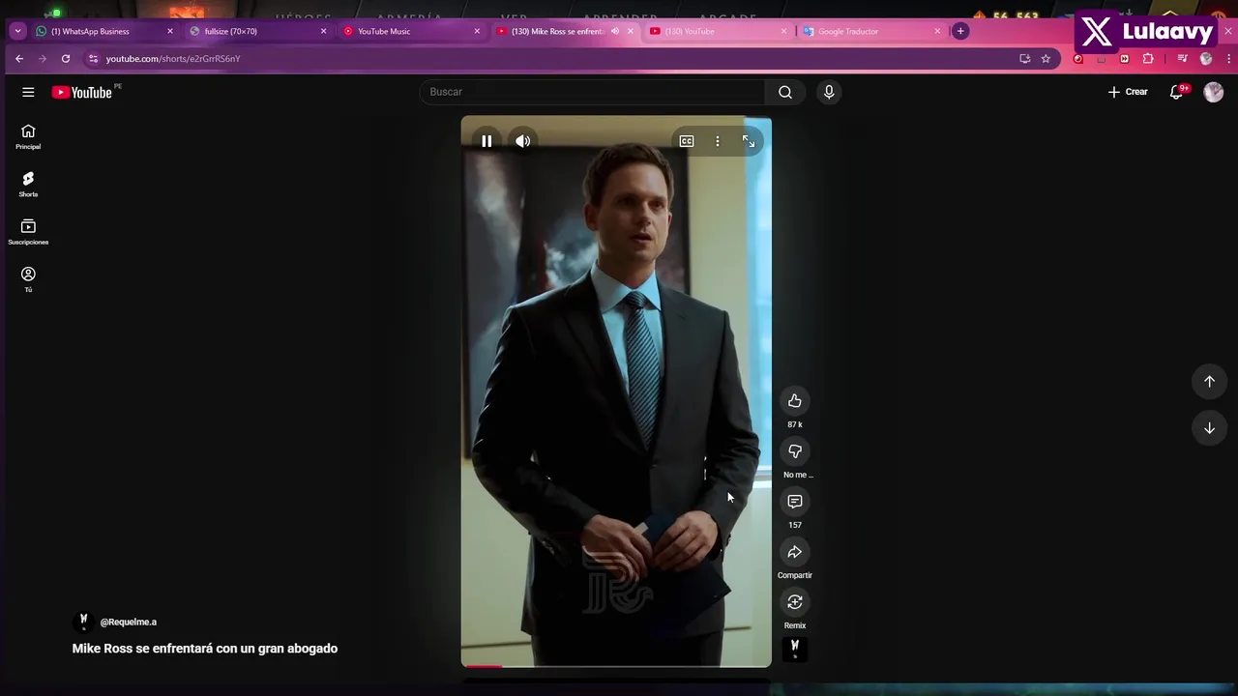Go forward in browser history

point(43,59)
